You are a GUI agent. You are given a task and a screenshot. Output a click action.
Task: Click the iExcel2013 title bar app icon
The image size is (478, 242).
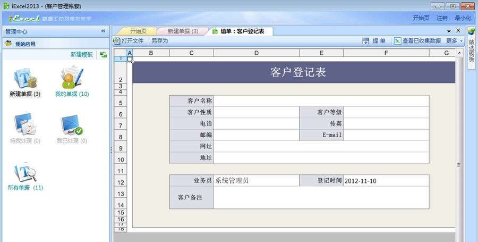pyautogui.click(x=6, y=6)
